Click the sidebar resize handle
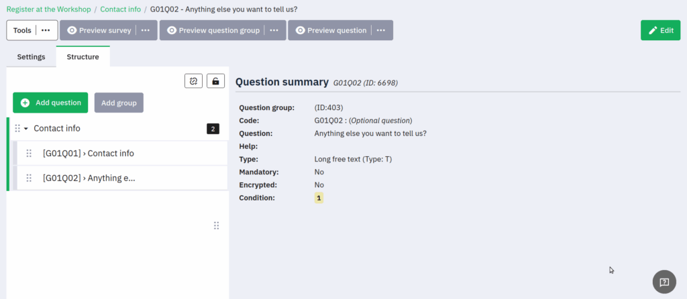The image size is (687, 299). point(216,226)
